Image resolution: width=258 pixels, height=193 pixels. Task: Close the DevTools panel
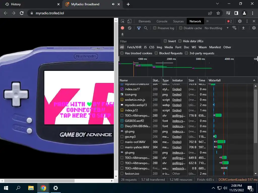[254, 21]
